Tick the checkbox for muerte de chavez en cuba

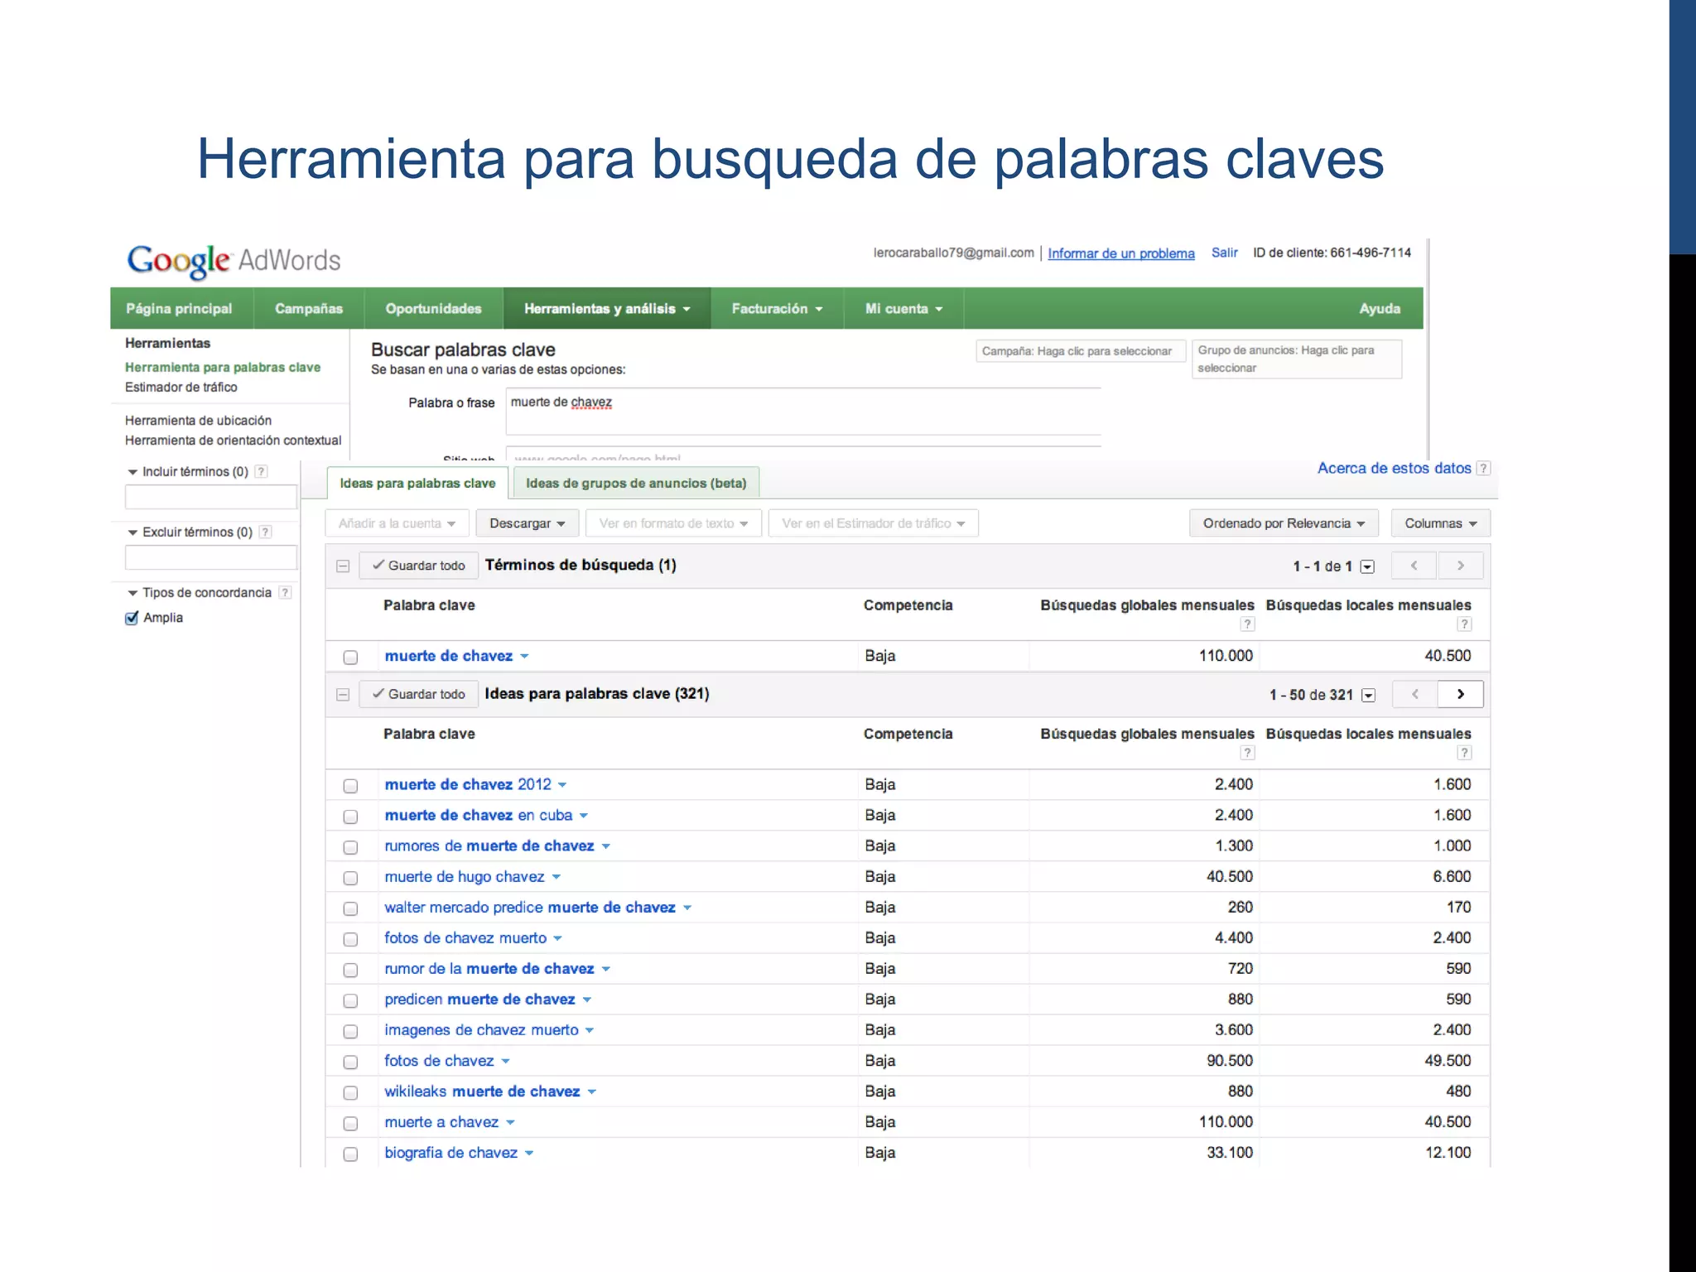coord(350,816)
